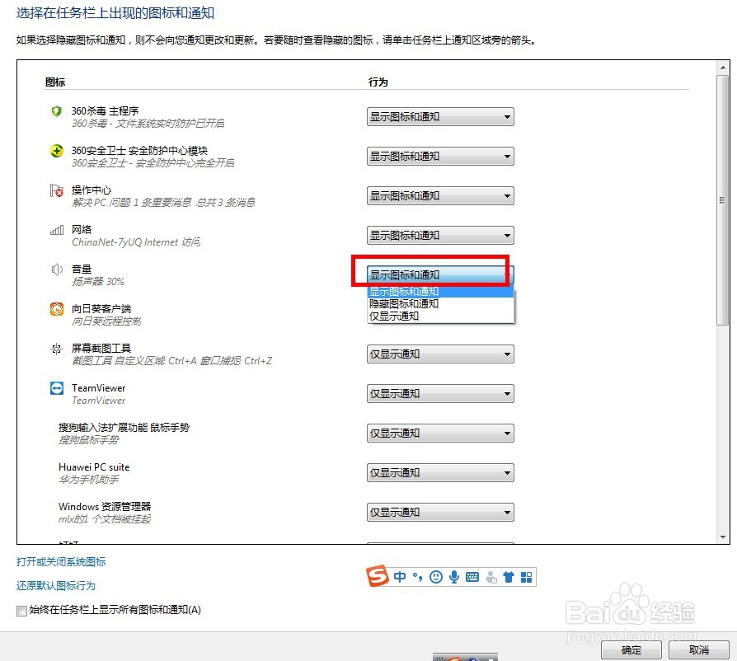Toggle Chinese/English mode 中 on Sogou bar
The height and width of the screenshot is (661, 737).
tap(400, 577)
